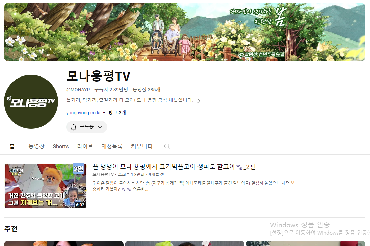Open the Shorts tab
370x246 pixels.
pyautogui.click(x=61, y=147)
